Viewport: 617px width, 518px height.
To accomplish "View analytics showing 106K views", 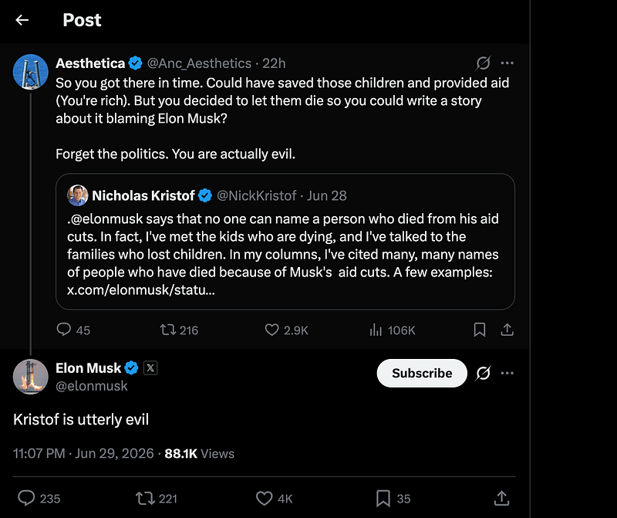I will tap(393, 330).
